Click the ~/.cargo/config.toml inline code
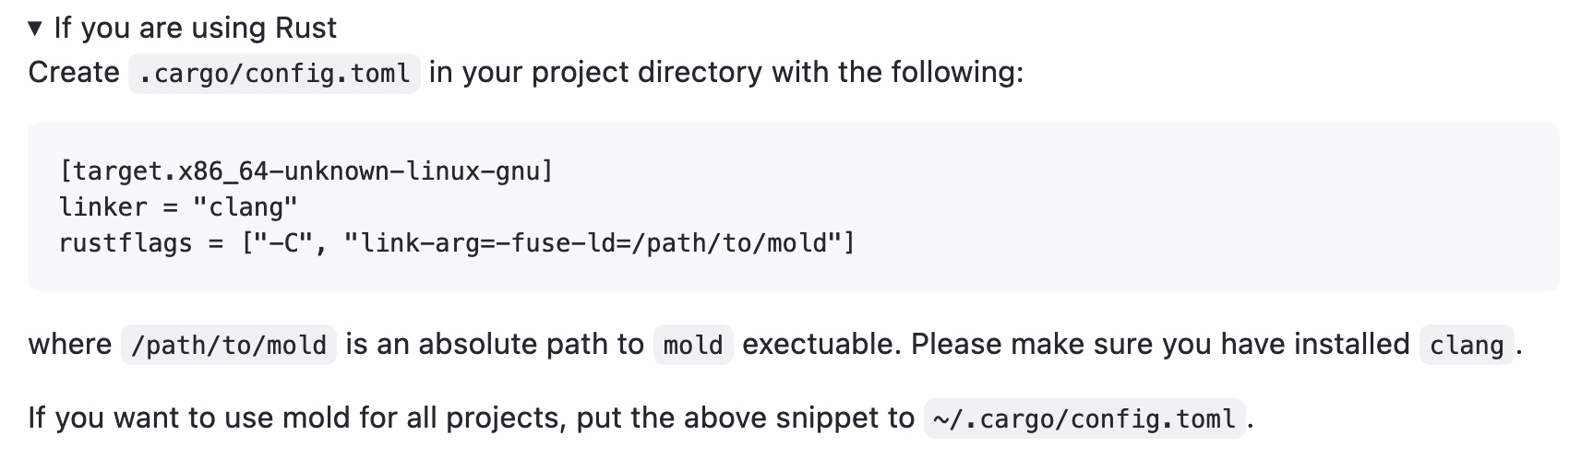Viewport: 1593px width, 459px height. click(x=1084, y=418)
